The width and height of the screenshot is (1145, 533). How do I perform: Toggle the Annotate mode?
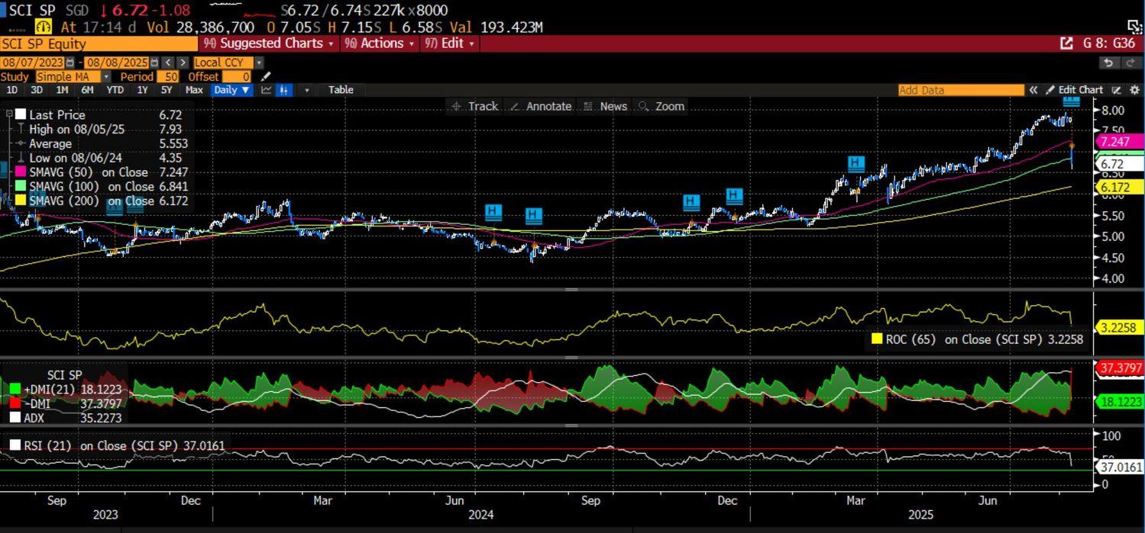pyautogui.click(x=540, y=106)
